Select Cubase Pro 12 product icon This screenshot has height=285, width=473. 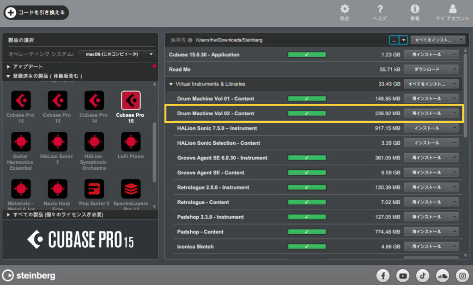21,101
